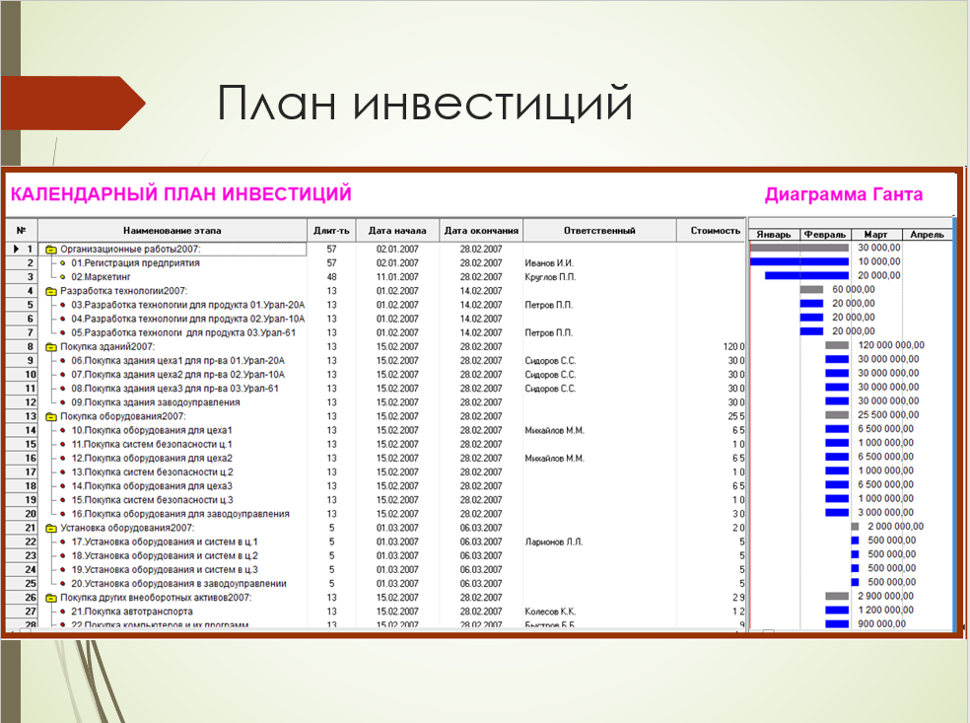Click the folder icon beside Разработка технологии2007
Viewport: 970px width, 723px height.
pos(51,291)
